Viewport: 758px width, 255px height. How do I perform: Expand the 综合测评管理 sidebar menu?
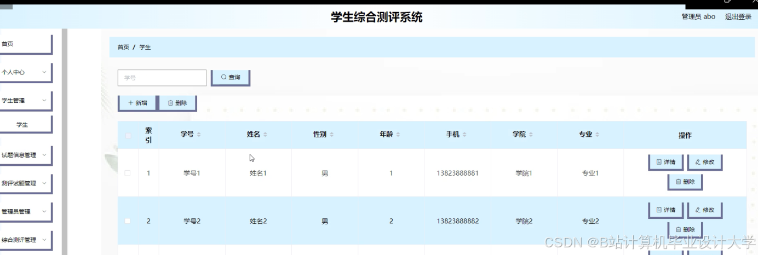pyautogui.click(x=26, y=240)
